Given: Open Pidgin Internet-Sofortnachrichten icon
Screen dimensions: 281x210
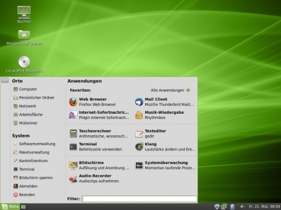Looking at the screenshot, I should [x=73, y=115].
